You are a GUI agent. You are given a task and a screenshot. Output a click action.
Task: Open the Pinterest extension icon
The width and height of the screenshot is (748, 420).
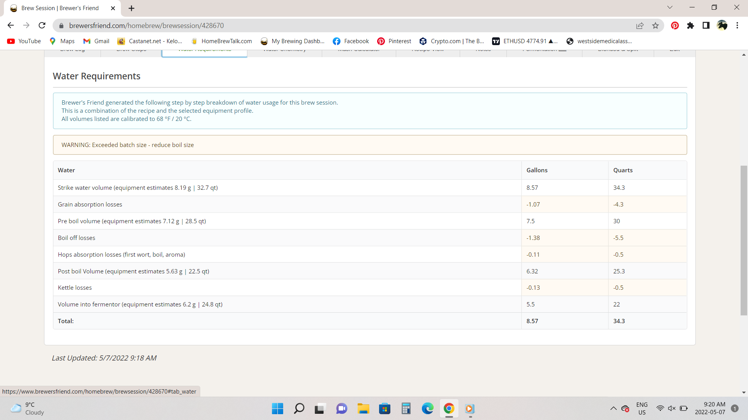(675, 25)
